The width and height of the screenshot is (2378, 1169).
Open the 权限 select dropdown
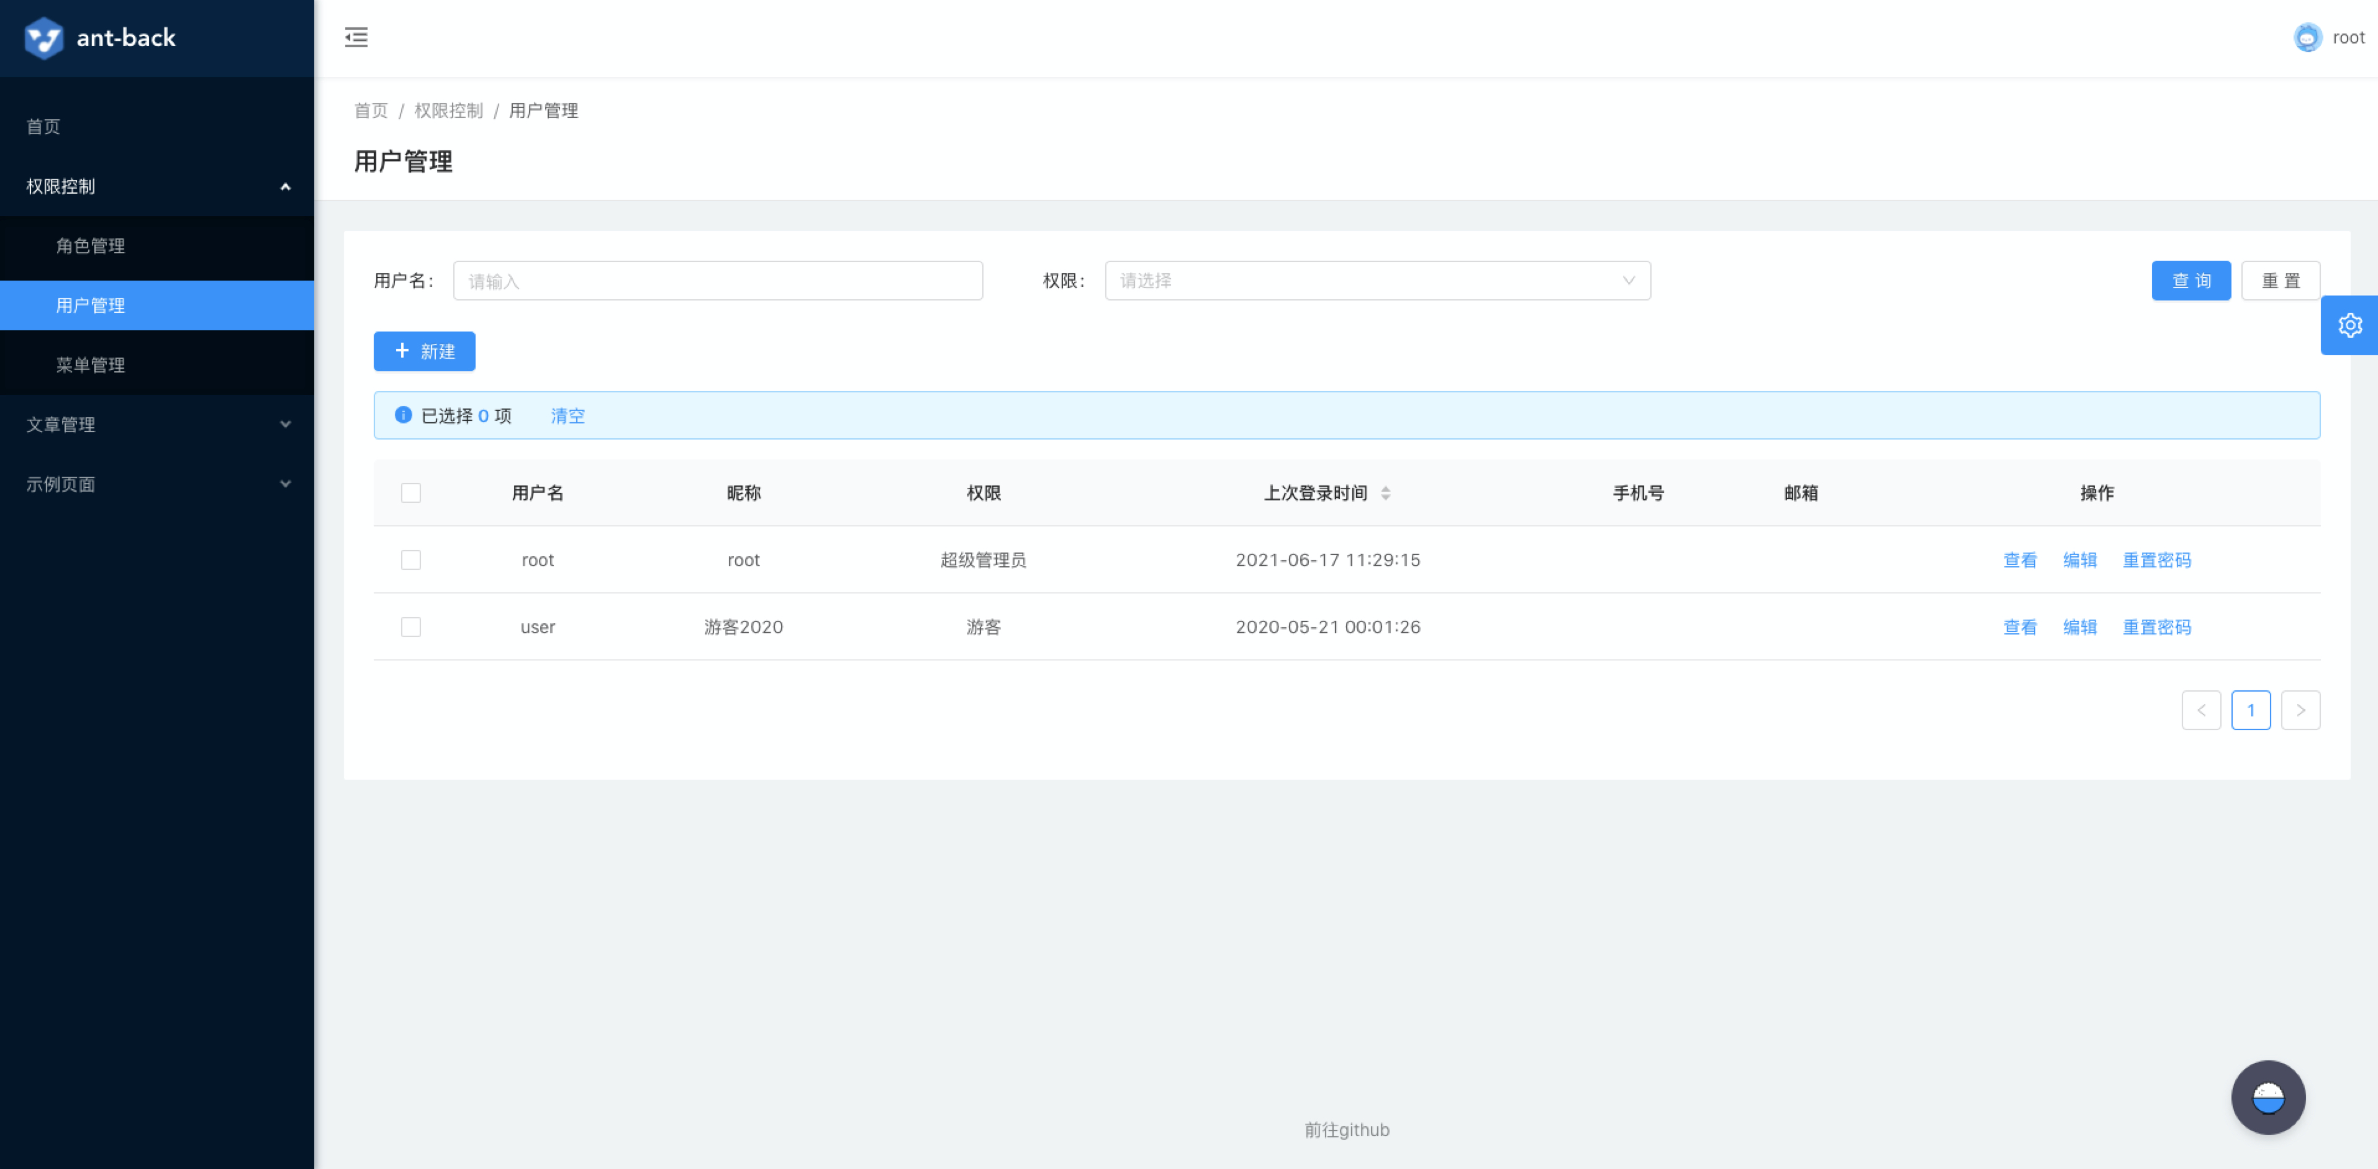(x=1377, y=281)
